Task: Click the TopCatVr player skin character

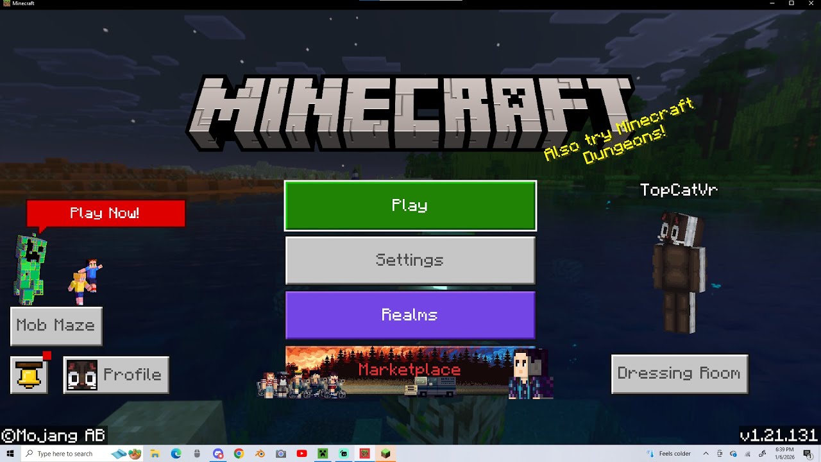Action: [x=680, y=273]
